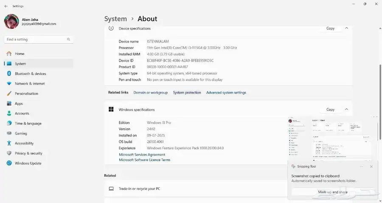Open Privacy & security settings

tap(39, 154)
